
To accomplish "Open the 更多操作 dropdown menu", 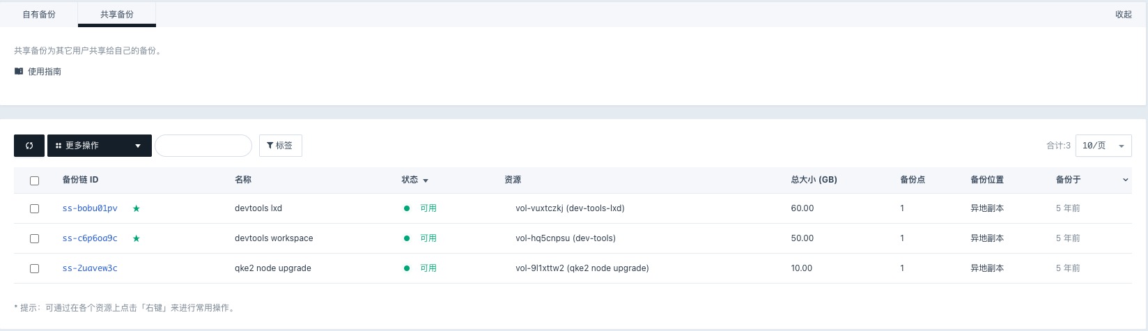I will coord(99,146).
